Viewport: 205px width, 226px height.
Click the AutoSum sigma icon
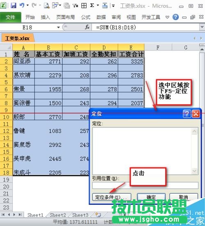[92, 5]
